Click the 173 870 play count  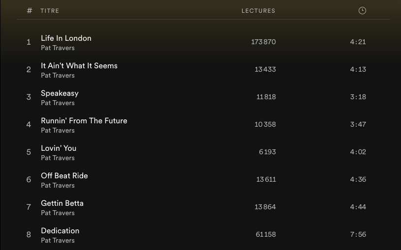[263, 42]
